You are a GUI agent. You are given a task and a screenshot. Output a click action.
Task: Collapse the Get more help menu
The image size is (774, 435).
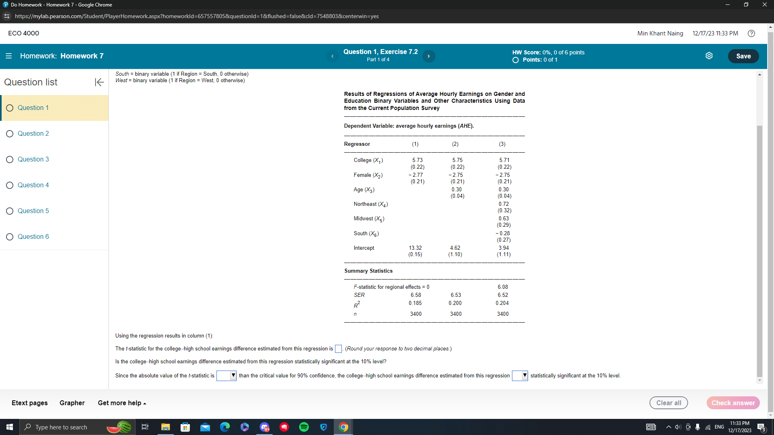[x=121, y=403]
